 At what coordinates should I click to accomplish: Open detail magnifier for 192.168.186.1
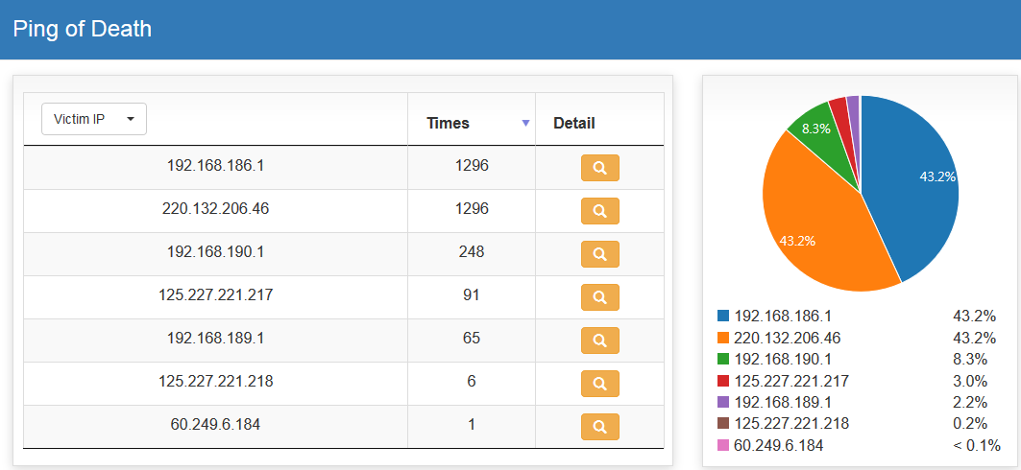pyautogui.click(x=599, y=168)
